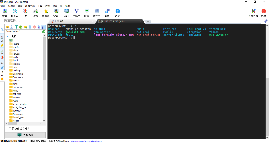Click the green path confirm checkmark

[44, 32]
